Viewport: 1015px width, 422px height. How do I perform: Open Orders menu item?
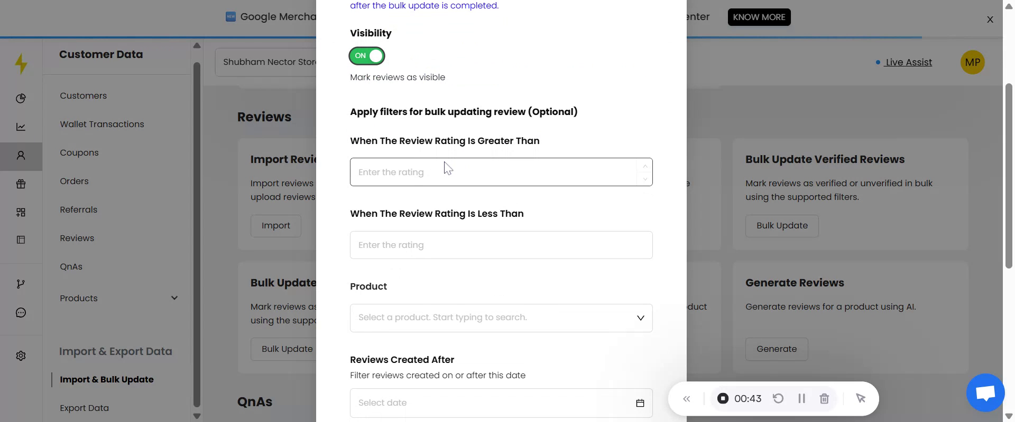click(74, 181)
